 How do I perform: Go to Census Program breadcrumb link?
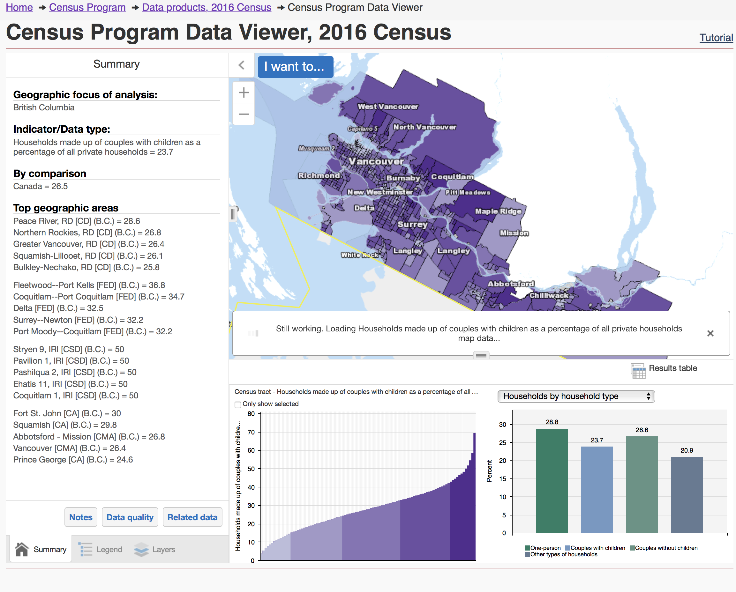tap(87, 7)
